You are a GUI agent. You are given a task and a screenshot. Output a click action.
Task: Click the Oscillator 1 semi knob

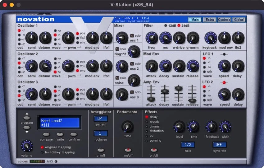tap(32, 38)
